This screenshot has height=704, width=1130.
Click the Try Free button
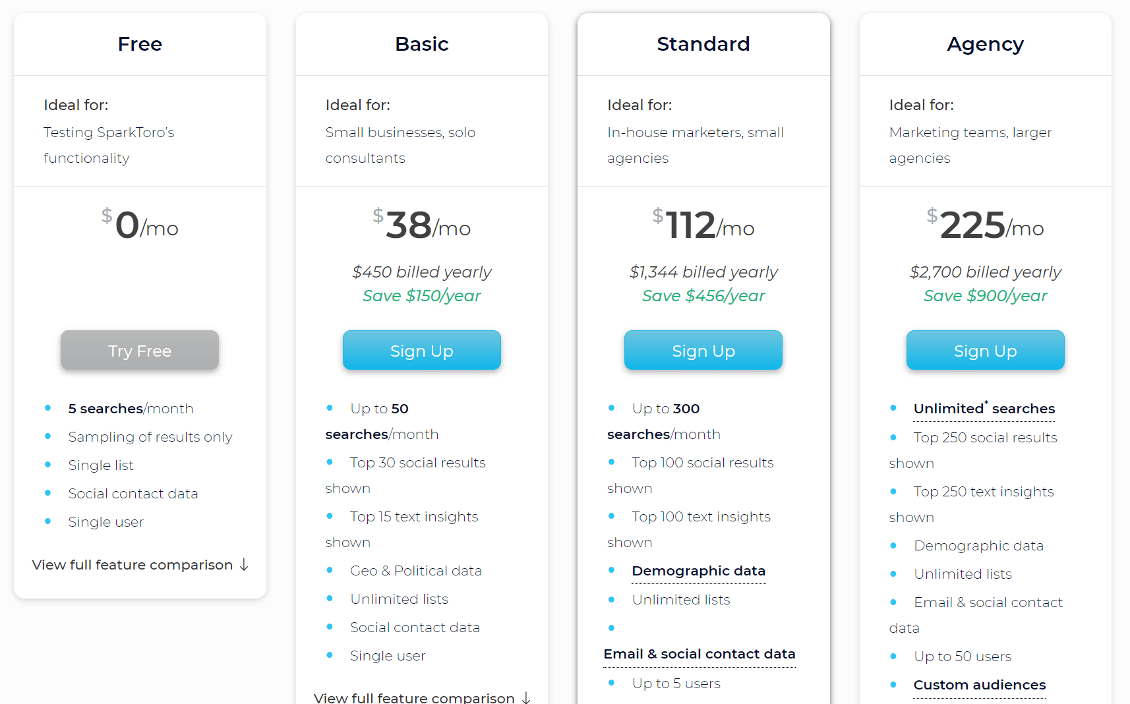tap(140, 350)
